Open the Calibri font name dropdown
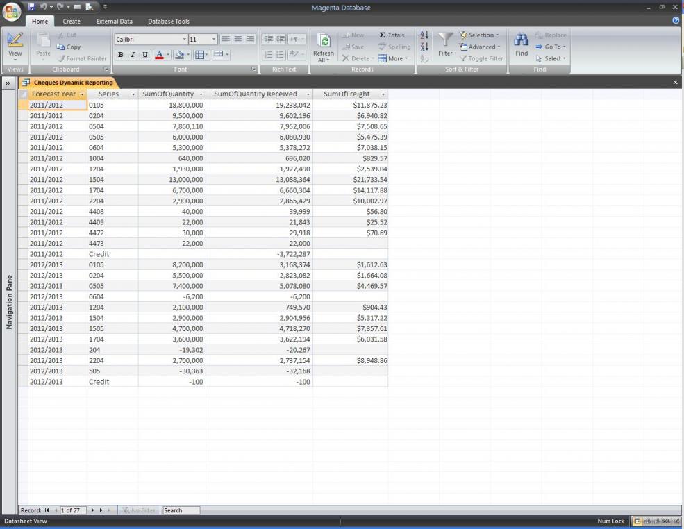The height and width of the screenshot is (529, 684). coord(184,40)
